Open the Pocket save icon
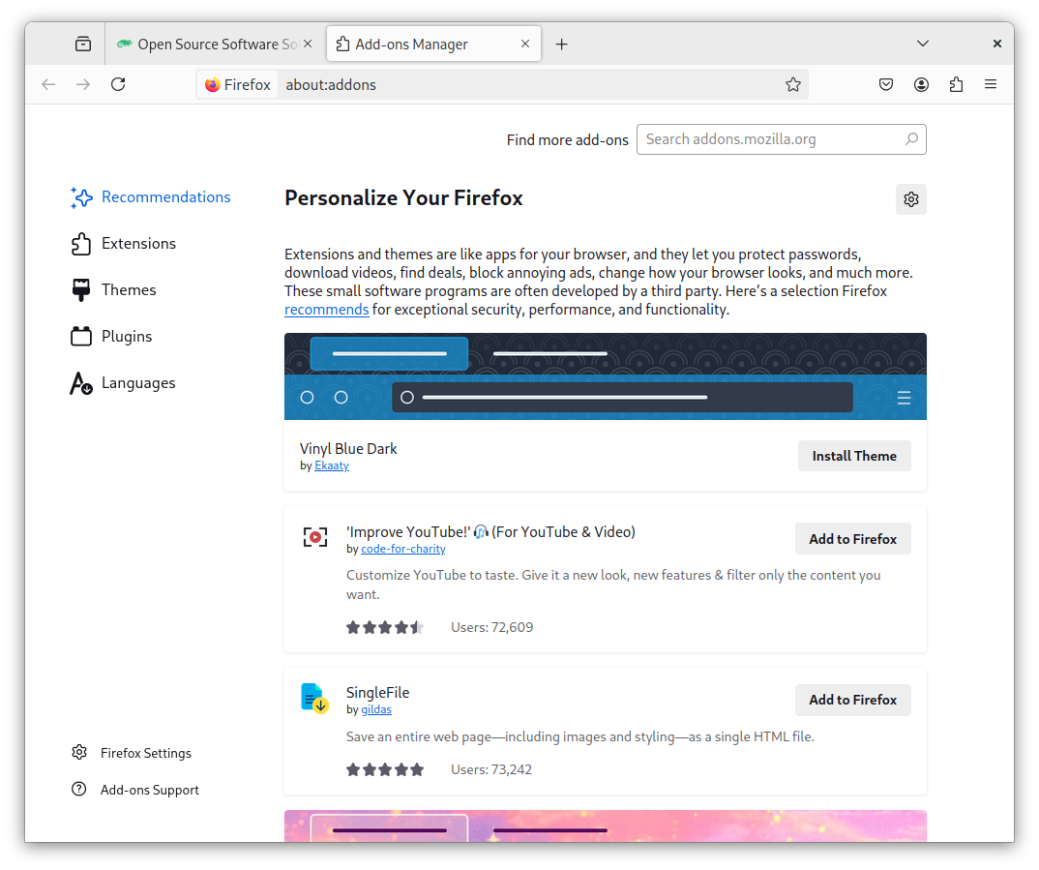Image resolution: width=1039 pixels, height=870 pixels. coord(886,84)
